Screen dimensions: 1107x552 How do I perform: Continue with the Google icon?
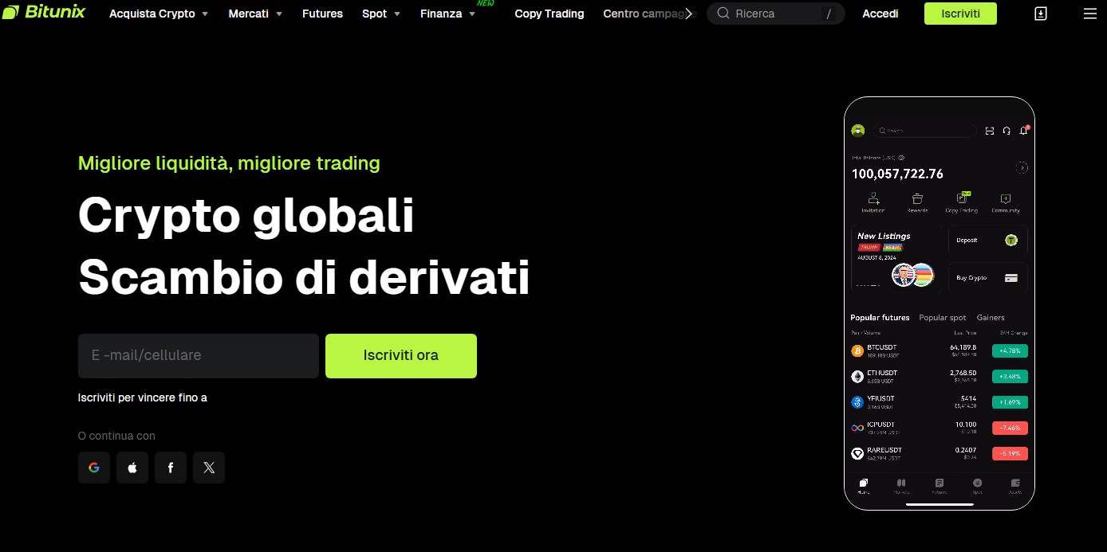94,468
